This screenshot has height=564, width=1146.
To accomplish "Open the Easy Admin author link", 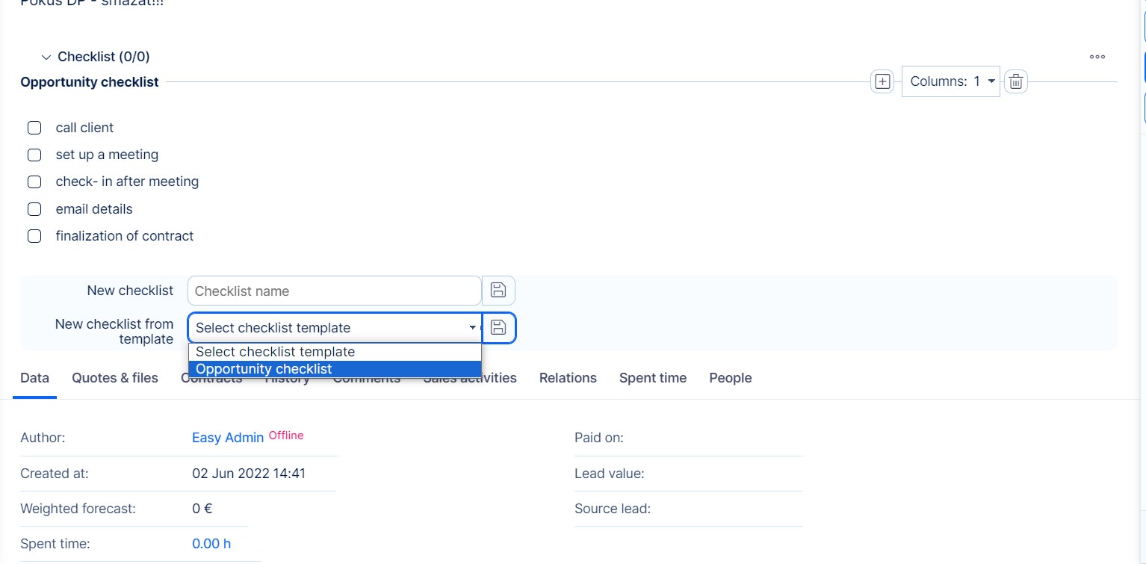I will (228, 438).
